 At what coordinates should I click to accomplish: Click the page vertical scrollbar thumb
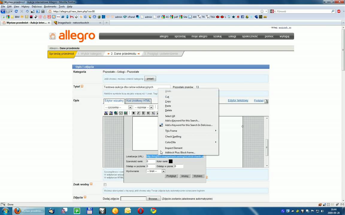(343, 50)
